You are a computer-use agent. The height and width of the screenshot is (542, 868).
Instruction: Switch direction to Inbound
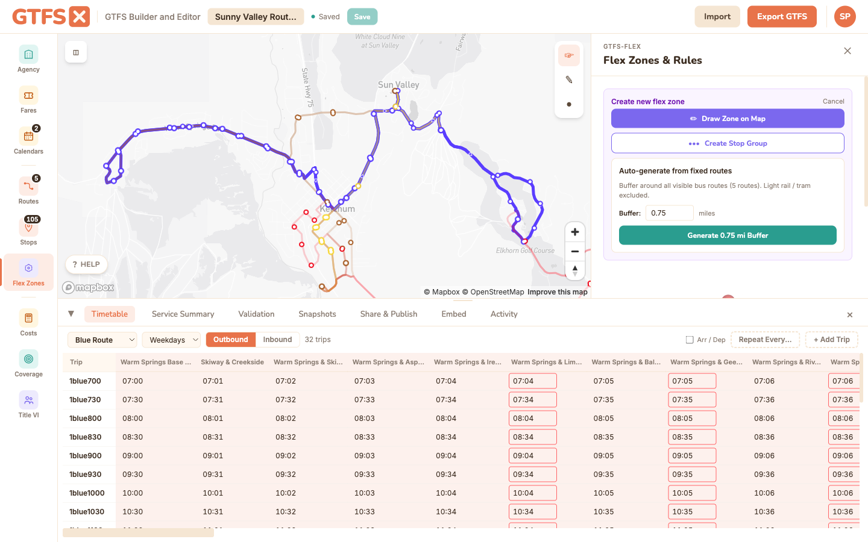(x=277, y=340)
